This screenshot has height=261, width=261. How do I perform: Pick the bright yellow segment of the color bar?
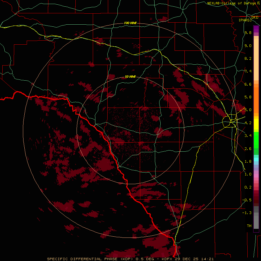point(256,124)
